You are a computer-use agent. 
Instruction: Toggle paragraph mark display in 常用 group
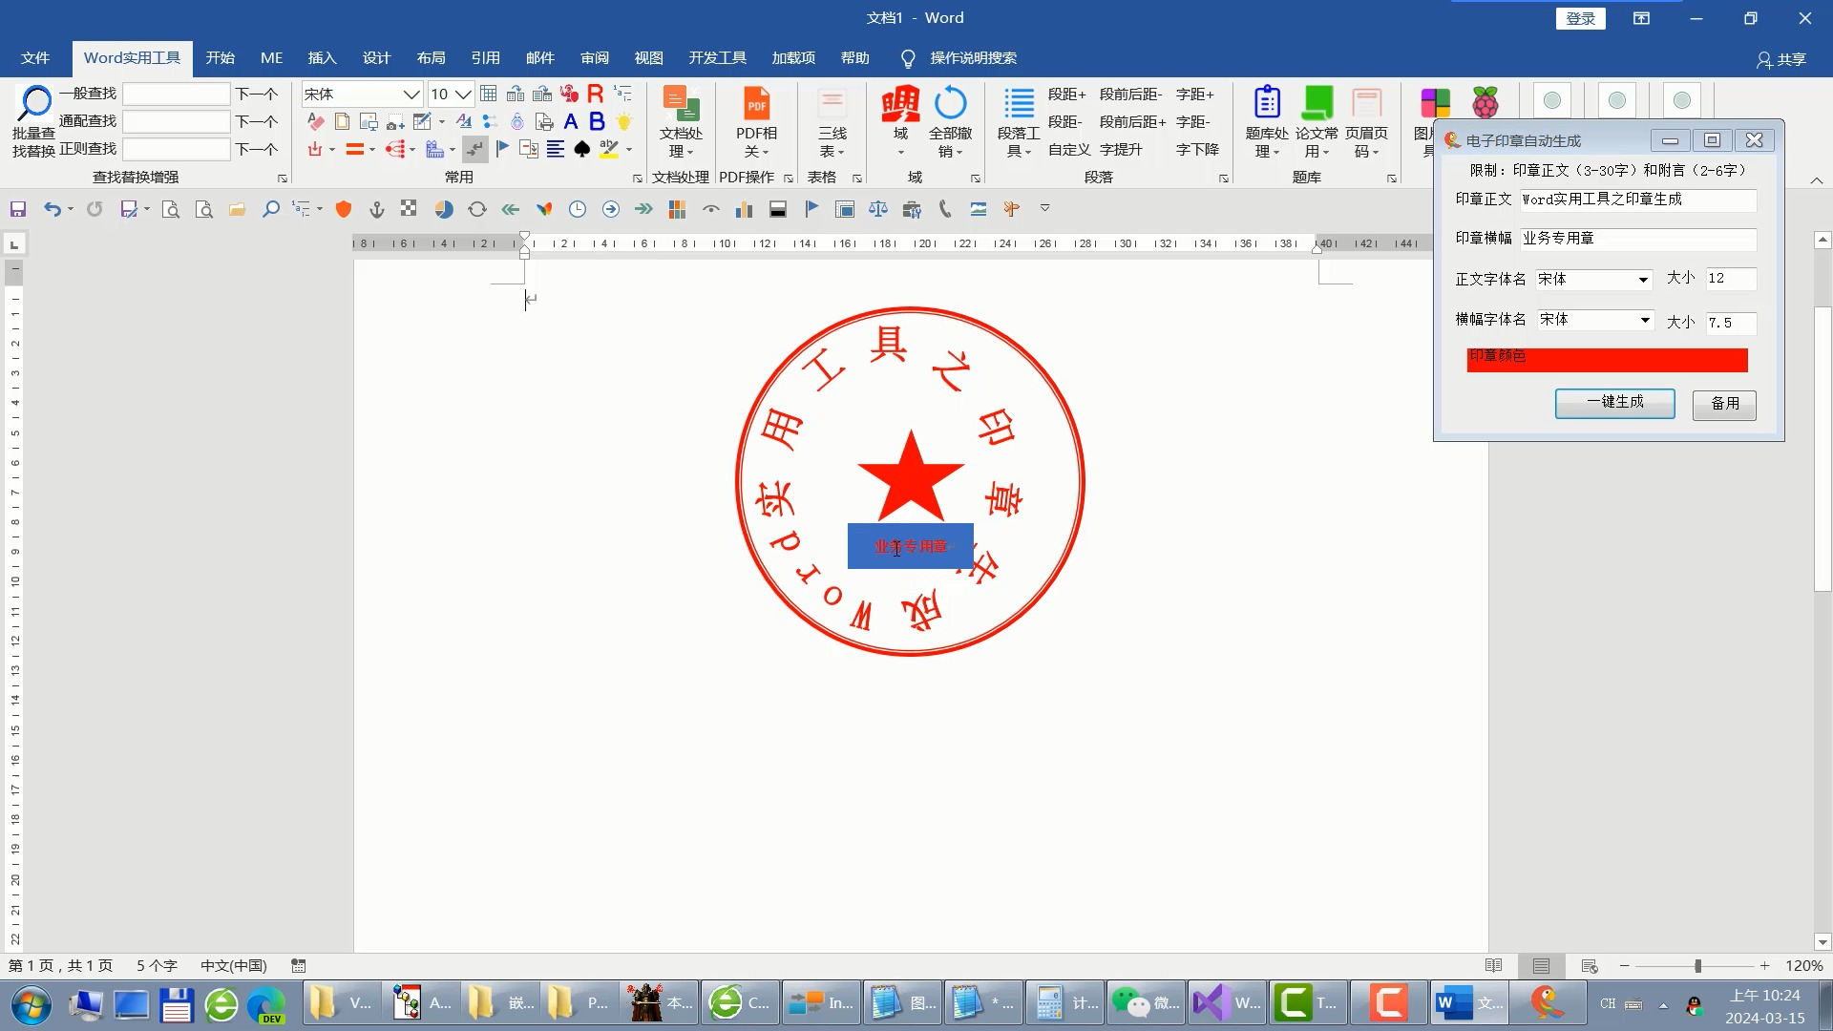tap(474, 149)
